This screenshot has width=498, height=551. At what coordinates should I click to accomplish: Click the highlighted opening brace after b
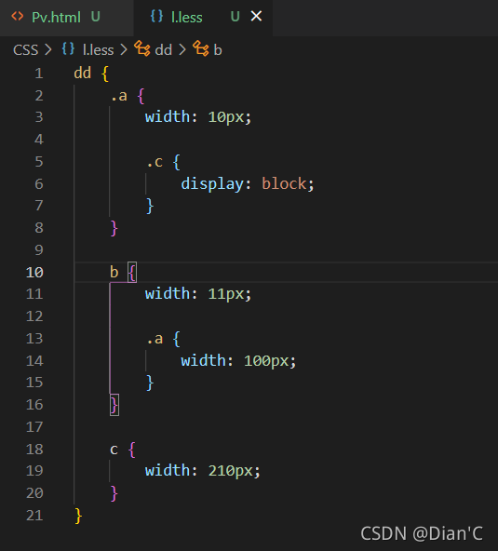[132, 273]
